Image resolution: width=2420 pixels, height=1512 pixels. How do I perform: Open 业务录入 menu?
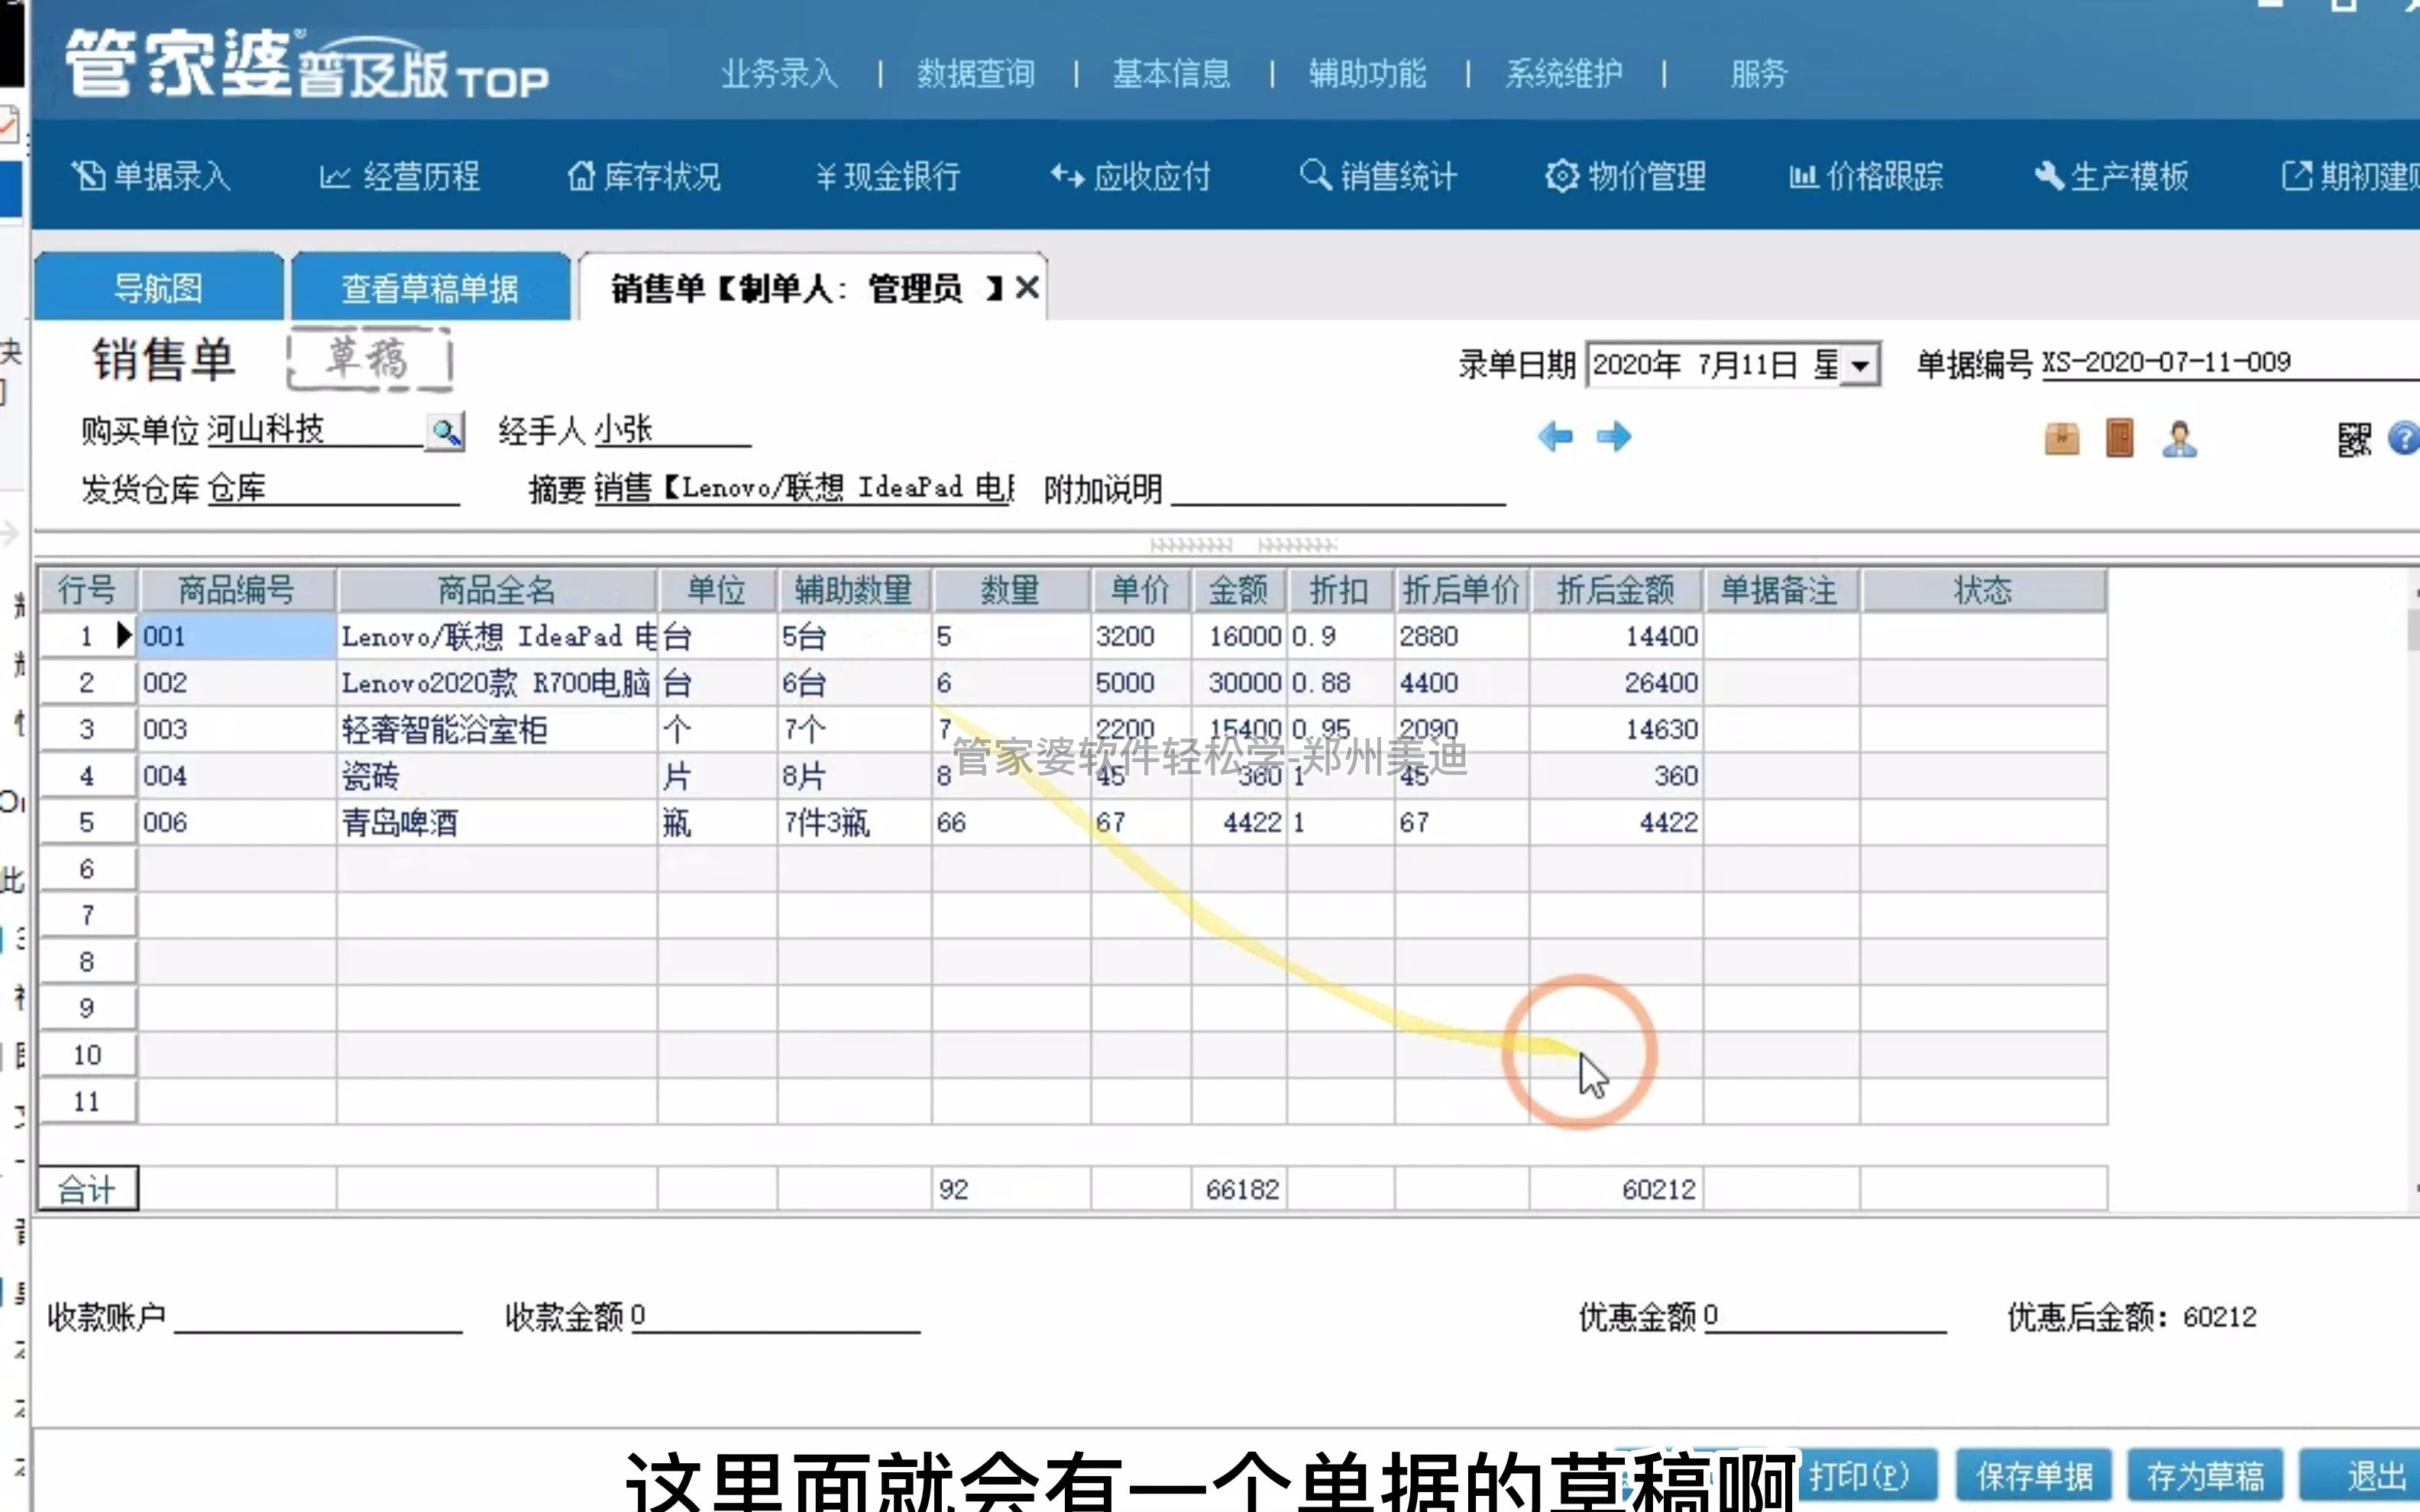coord(780,73)
